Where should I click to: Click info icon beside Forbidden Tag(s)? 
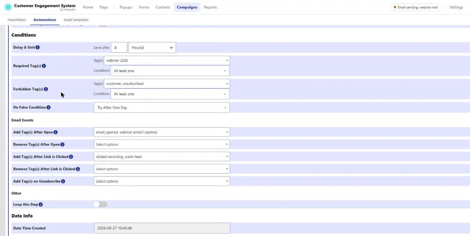(46, 89)
